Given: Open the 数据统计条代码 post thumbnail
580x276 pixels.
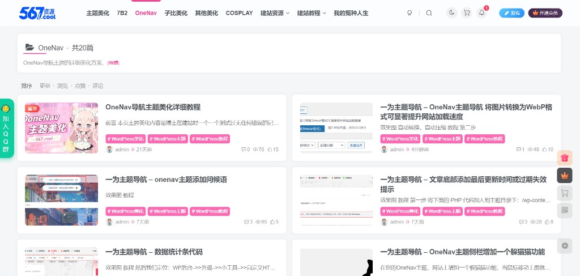Looking at the screenshot, I should 61,262.
